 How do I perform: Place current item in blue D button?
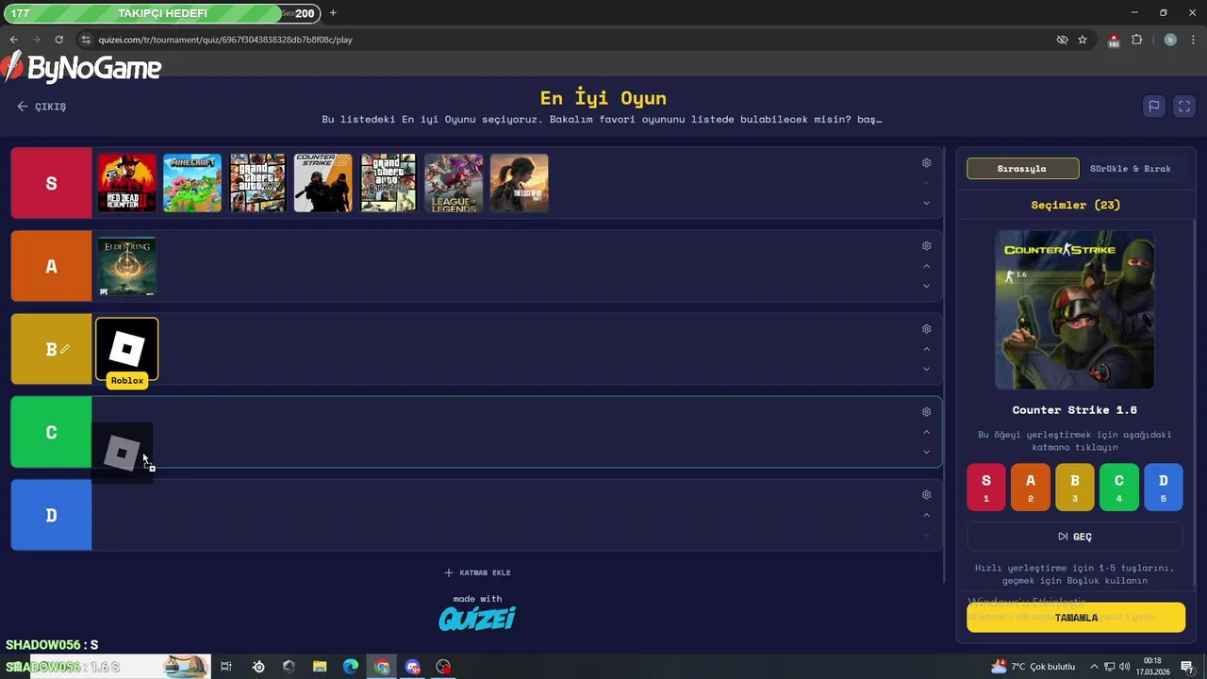tap(1164, 487)
